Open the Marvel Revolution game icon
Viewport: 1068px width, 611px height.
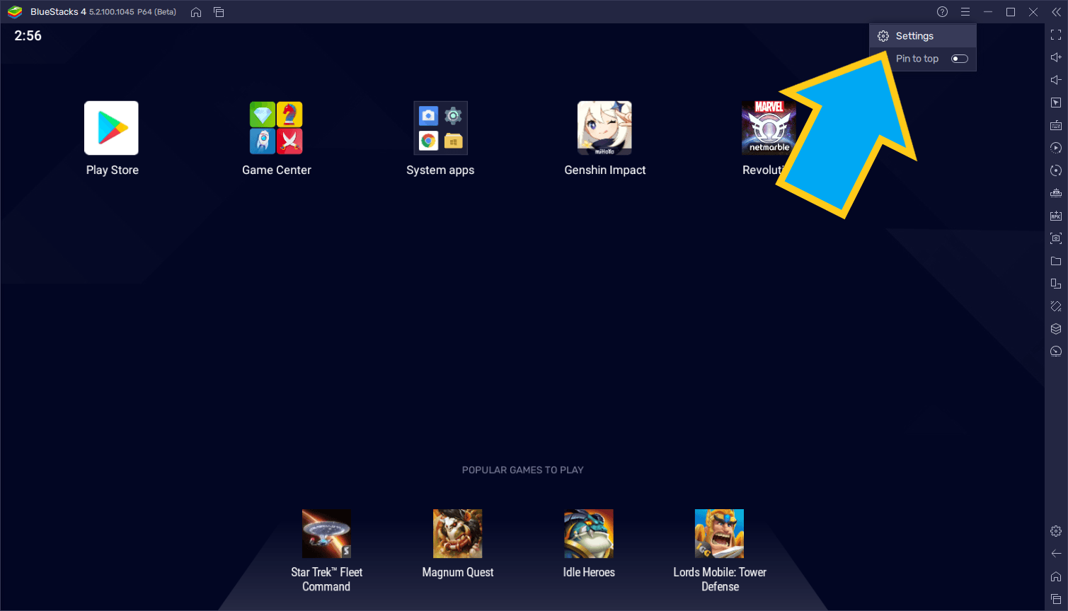pos(768,128)
